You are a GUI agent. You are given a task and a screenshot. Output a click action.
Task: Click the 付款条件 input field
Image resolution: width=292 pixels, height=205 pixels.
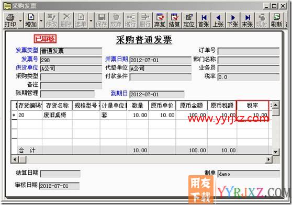coord(161,77)
